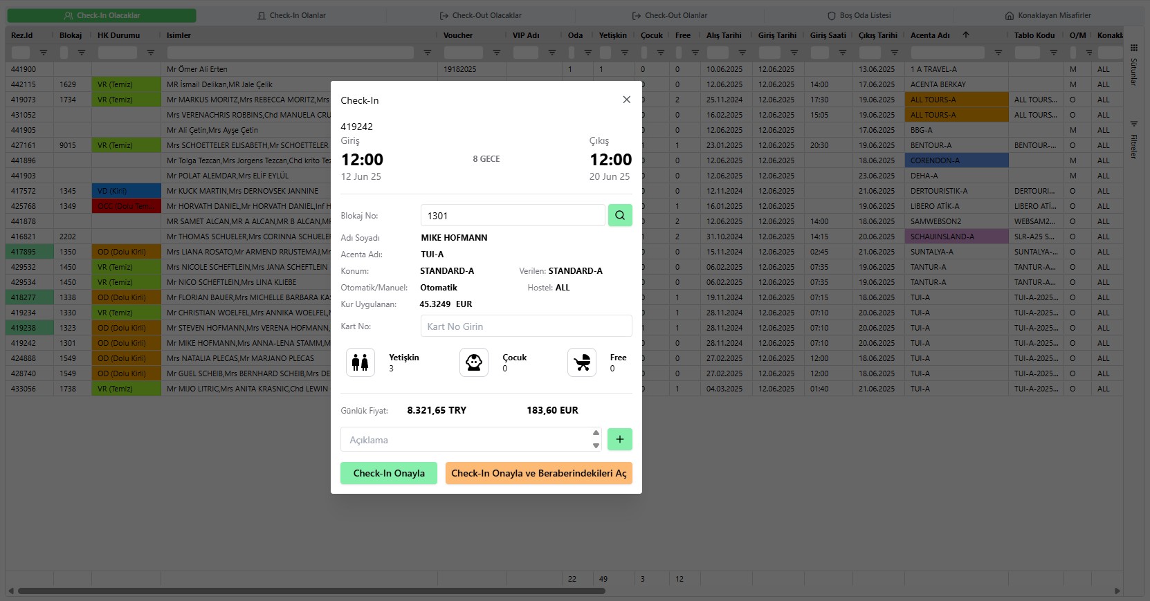The width and height of the screenshot is (1150, 601).
Task: Open filter menu for Blokaj column
Action: [x=82, y=53]
